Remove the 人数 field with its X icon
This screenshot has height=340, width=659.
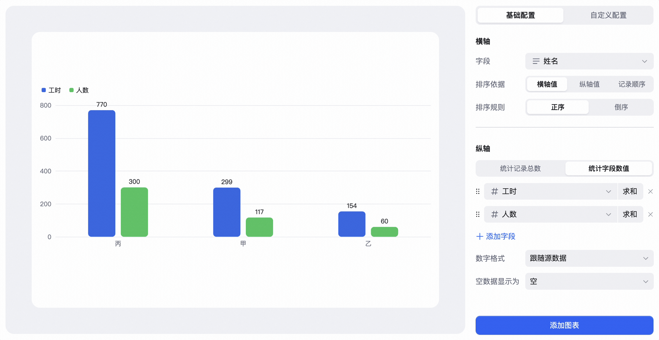tap(651, 214)
